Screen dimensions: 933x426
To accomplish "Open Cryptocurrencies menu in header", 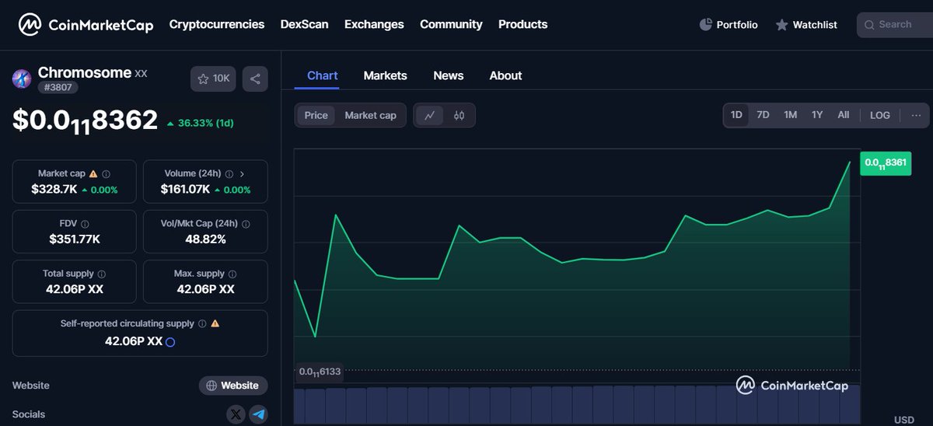I will tap(217, 25).
